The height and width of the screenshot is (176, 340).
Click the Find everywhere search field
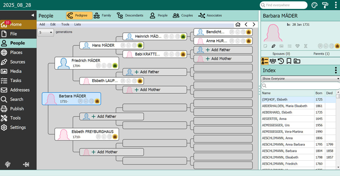[x=283, y=5]
